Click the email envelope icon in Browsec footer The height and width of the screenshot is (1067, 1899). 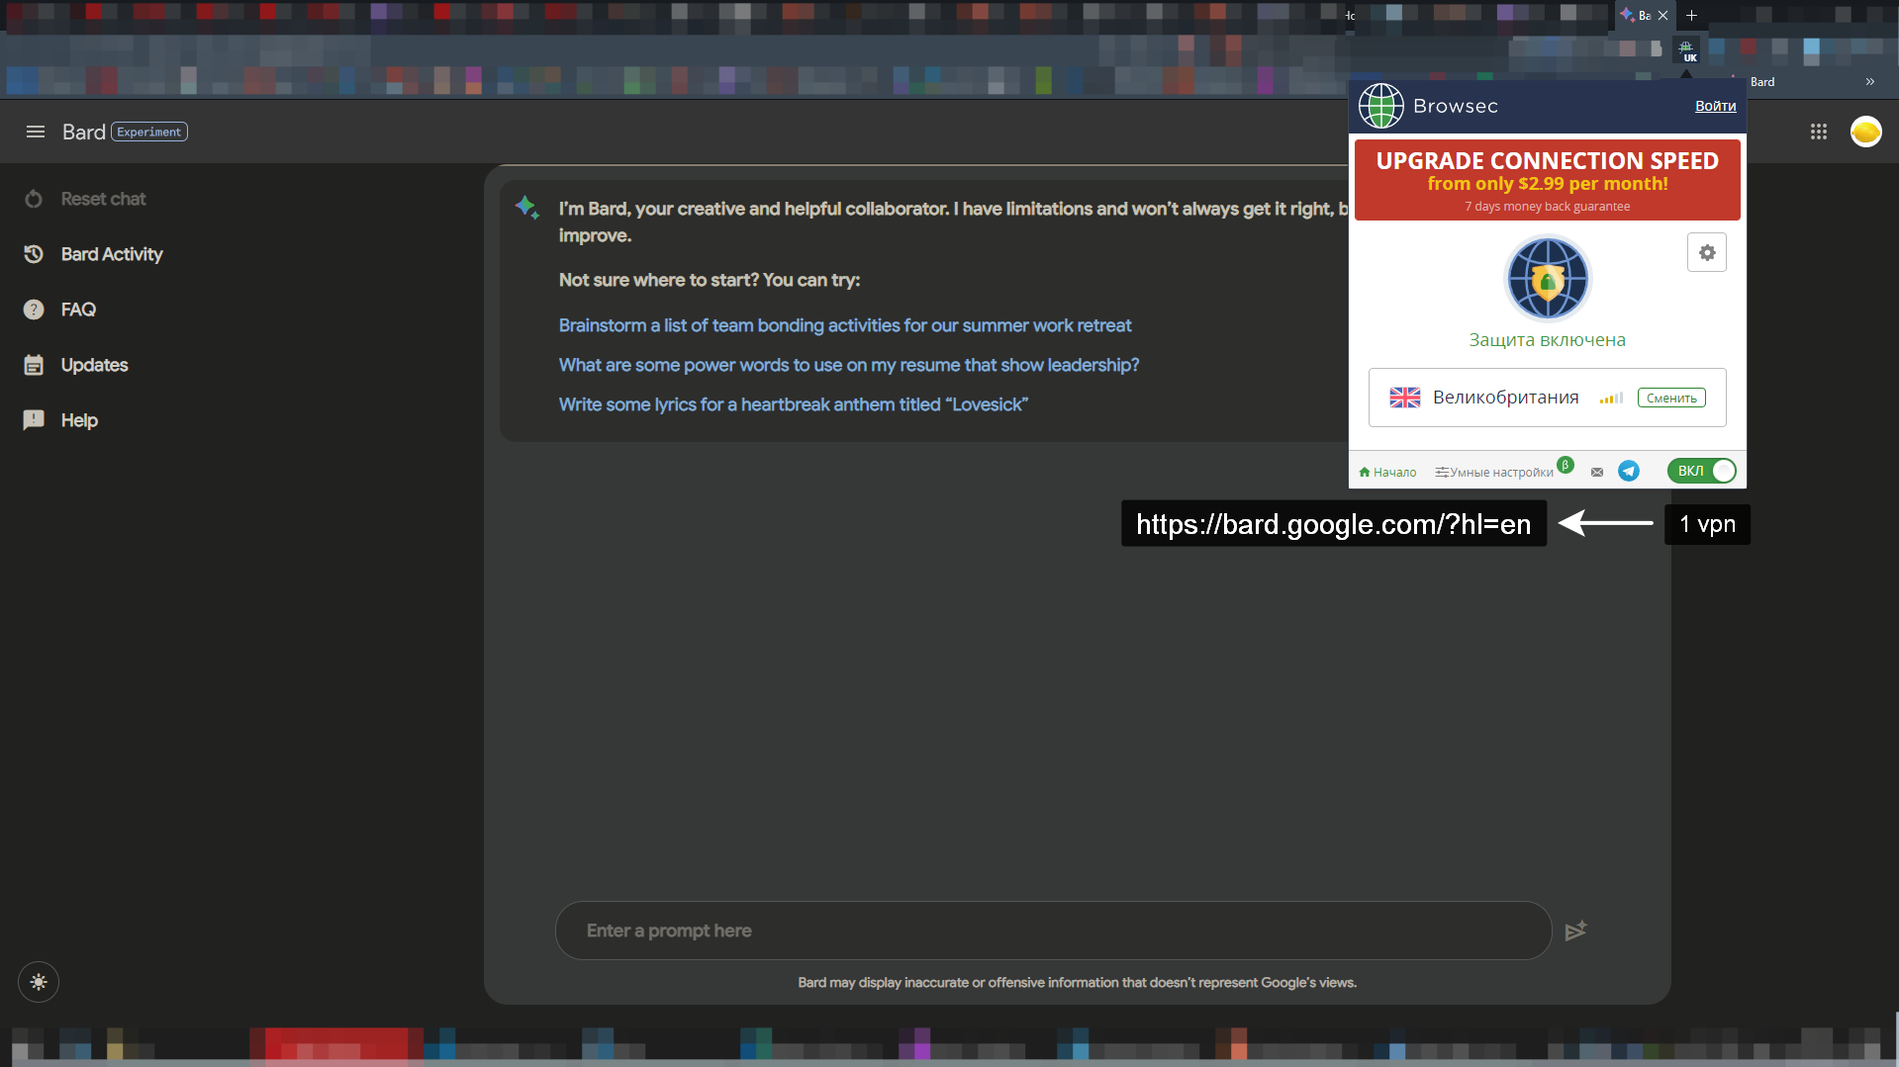pos(1596,471)
